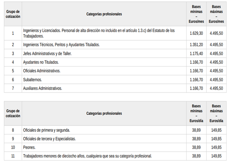Click the 'Peones' category cell
The height and width of the screenshot is (163, 229).
click(29, 147)
